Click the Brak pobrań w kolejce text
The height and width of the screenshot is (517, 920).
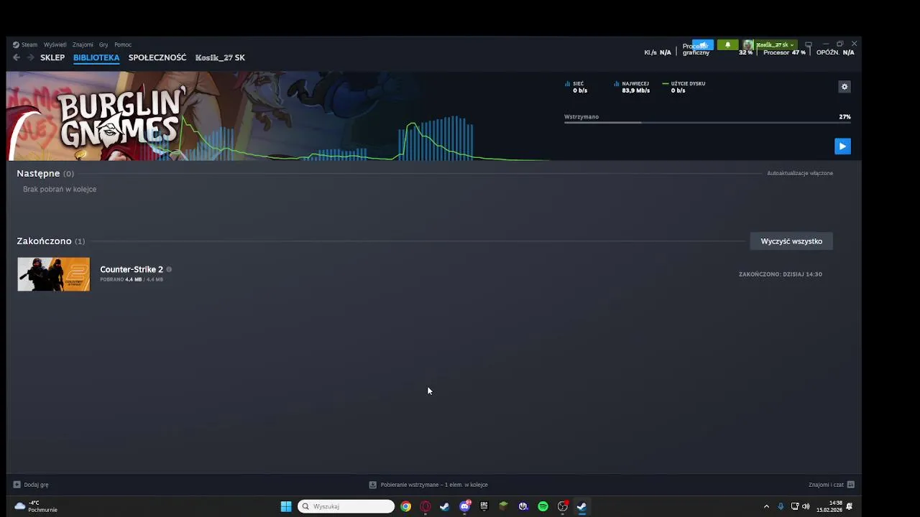(60, 190)
